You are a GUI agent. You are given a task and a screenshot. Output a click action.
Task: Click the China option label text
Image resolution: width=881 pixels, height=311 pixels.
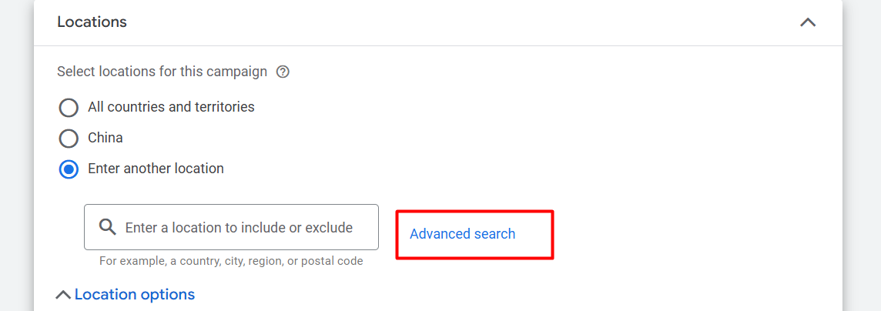coord(106,138)
